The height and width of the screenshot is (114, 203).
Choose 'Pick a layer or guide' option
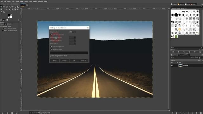pos(9,28)
